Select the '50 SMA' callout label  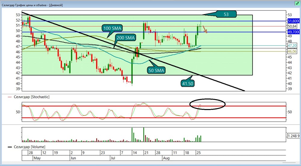157,70
